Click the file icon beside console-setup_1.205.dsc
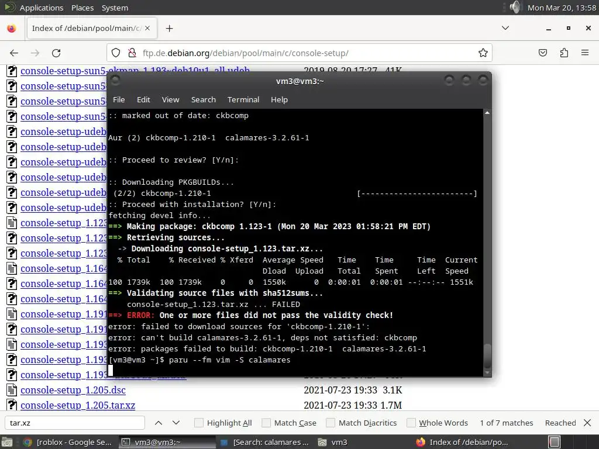The width and height of the screenshot is (599, 449). click(x=12, y=390)
